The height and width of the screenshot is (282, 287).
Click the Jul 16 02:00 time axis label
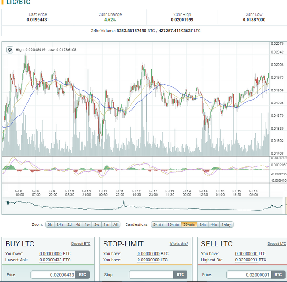pos(253,193)
